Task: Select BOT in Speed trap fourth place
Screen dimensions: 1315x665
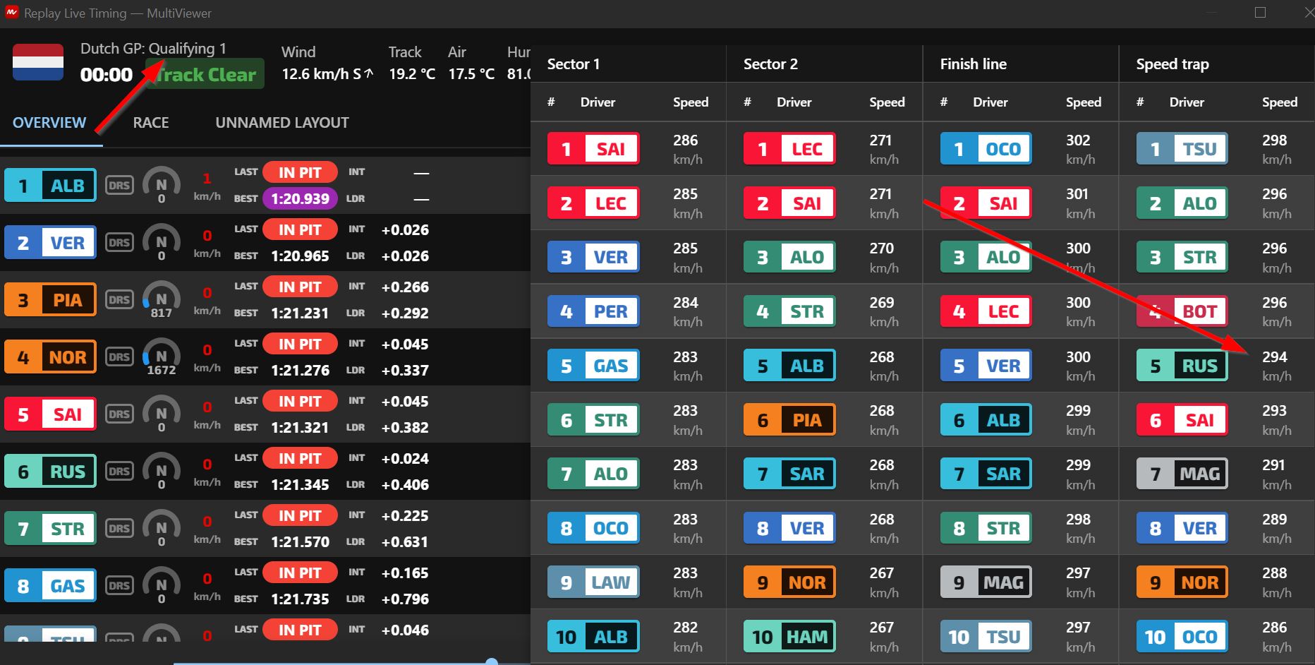Action: click(x=1182, y=311)
